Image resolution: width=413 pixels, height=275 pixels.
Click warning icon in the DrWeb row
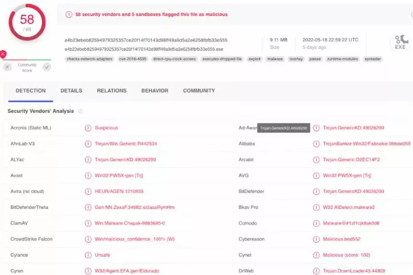pos(316,271)
